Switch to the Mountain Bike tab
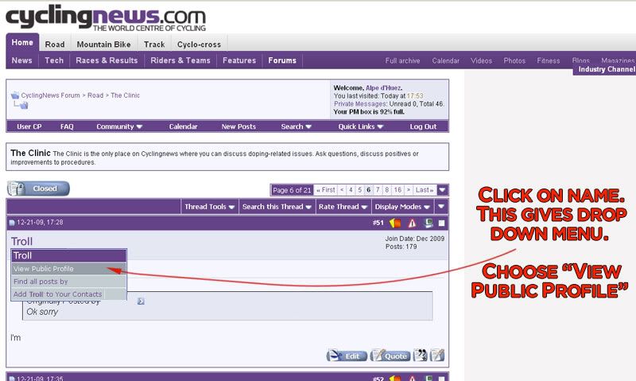The height and width of the screenshot is (381, 636). coord(104,45)
